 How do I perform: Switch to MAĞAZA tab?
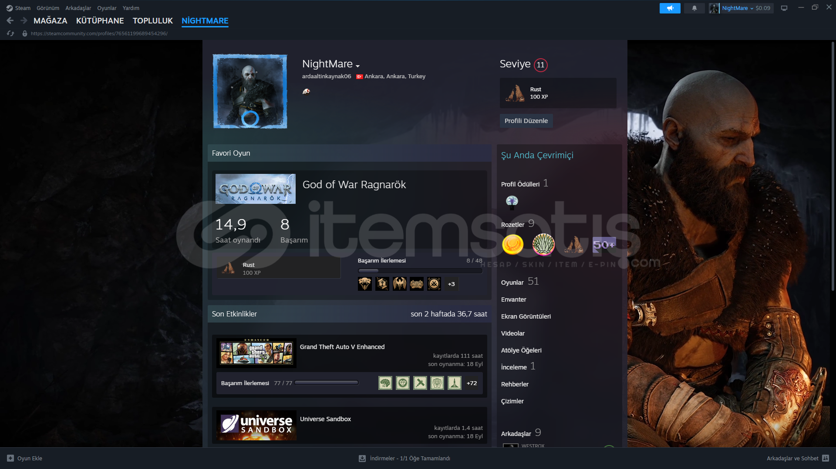[51, 20]
